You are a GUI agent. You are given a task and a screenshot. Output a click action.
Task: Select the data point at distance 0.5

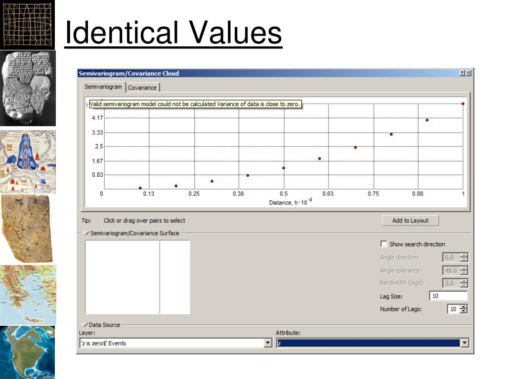coord(284,168)
